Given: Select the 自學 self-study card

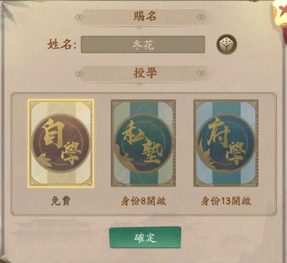Looking at the screenshot, I should pos(61,143).
